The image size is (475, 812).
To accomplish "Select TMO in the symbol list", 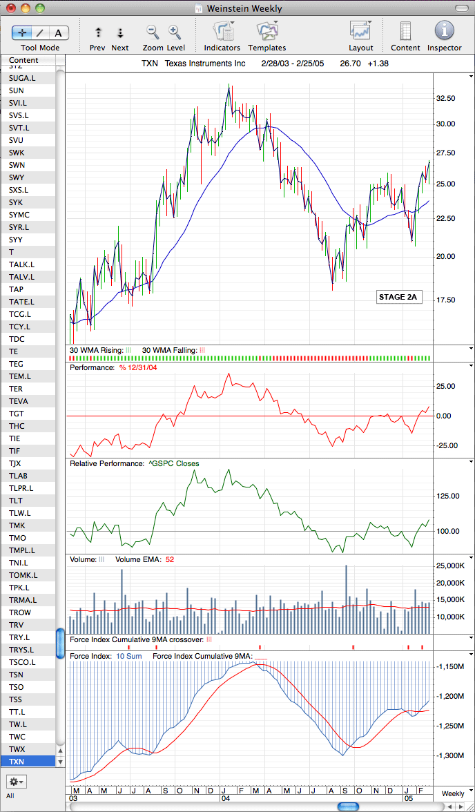I will 28,537.
